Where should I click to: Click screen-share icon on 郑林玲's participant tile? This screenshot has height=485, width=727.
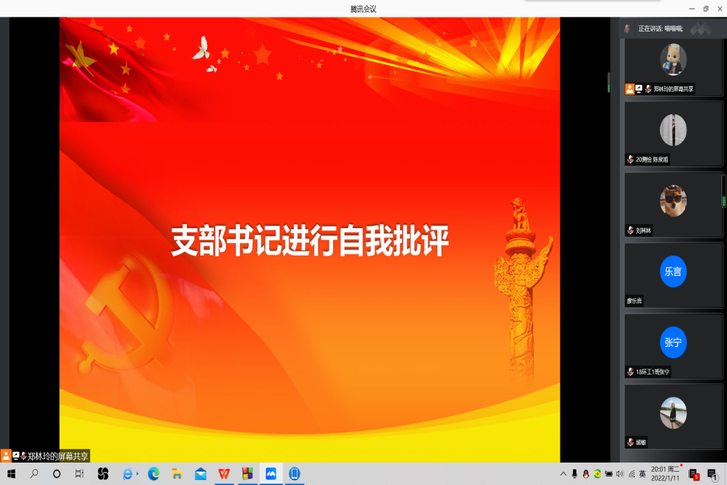pyautogui.click(x=639, y=89)
